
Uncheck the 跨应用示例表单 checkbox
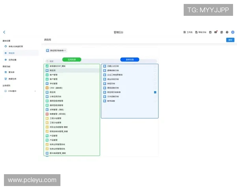155,92
